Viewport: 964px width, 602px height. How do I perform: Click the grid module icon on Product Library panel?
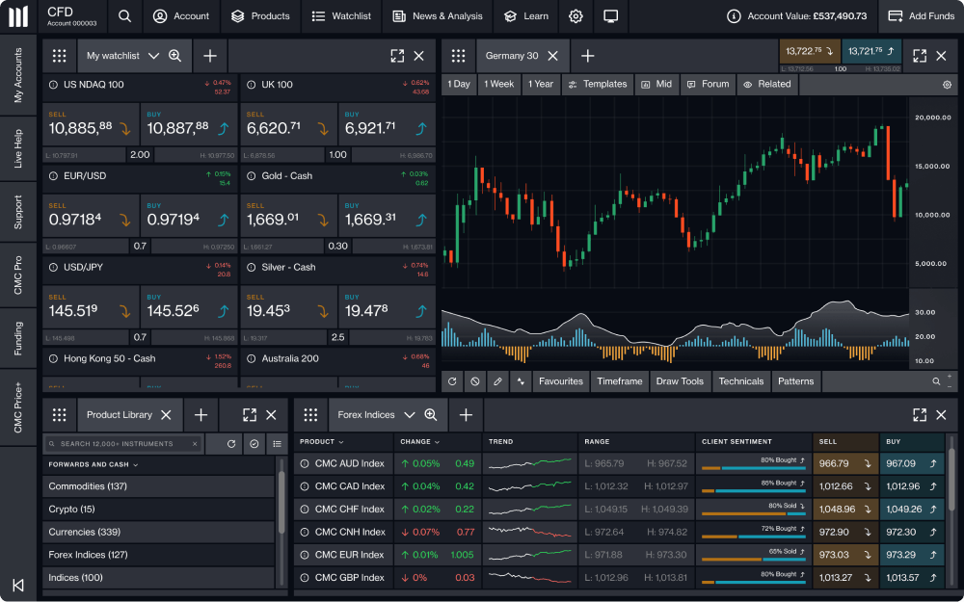tap(59, 414)
